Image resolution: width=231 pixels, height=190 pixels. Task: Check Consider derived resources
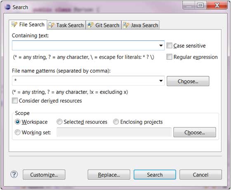(15, 101)
